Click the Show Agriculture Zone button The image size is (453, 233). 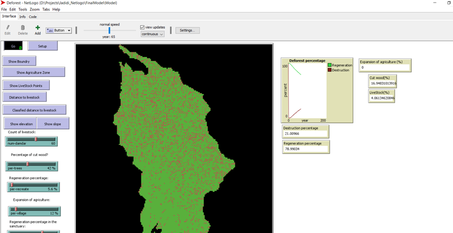click(x=34, y=72)
